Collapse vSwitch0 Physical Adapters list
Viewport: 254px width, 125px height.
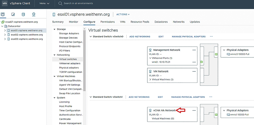tap(224, 50)
